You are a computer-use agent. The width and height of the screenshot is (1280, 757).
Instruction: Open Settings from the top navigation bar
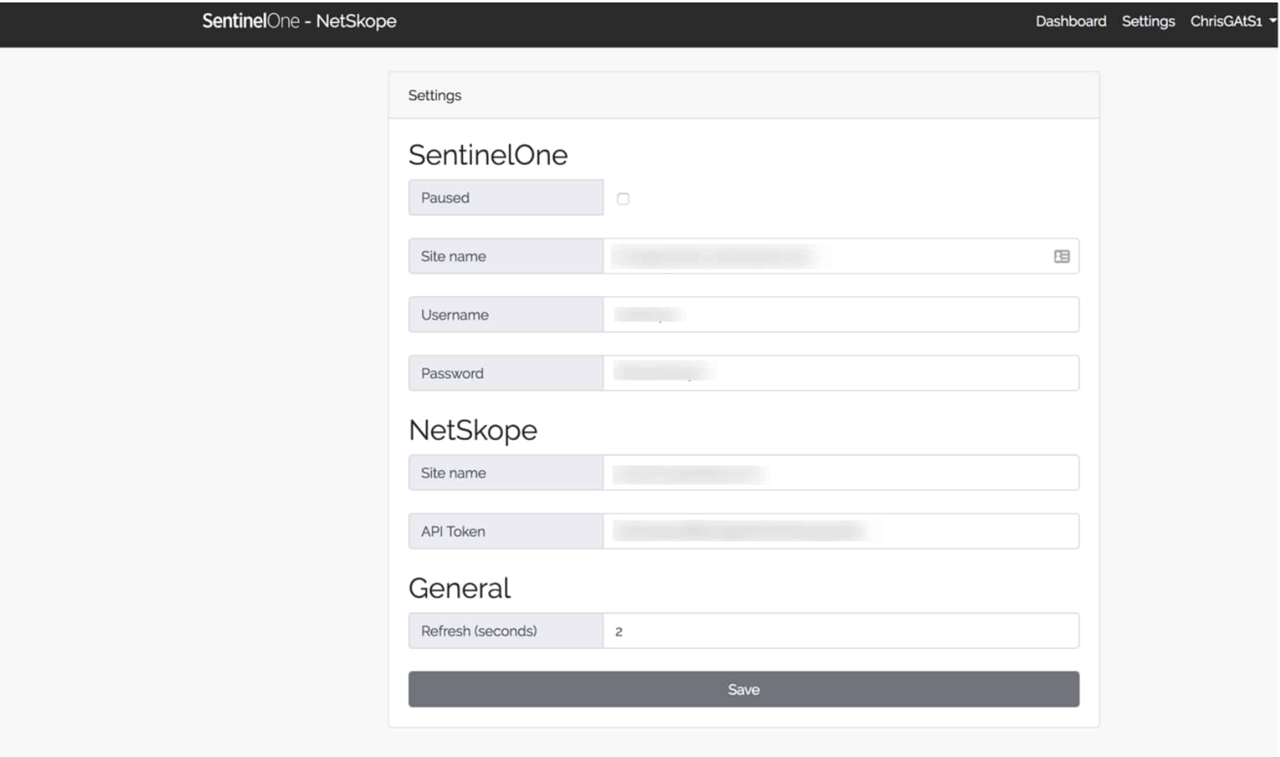point(1147,21)
